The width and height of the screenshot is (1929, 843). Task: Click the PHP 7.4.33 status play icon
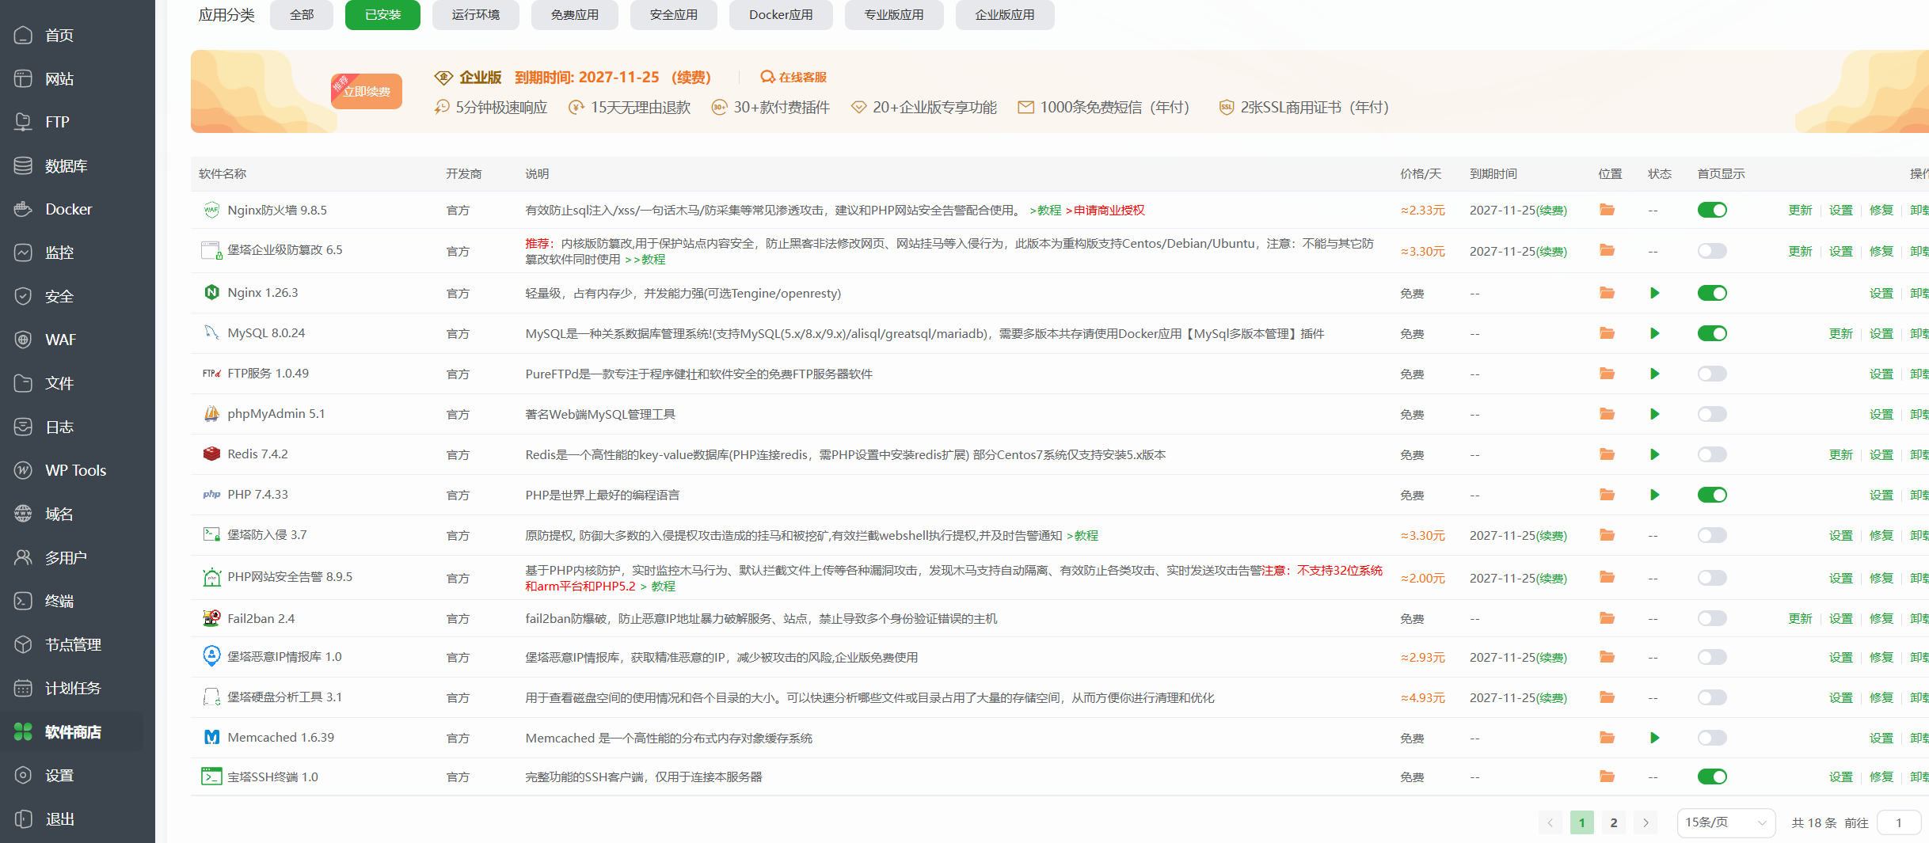[1654, 495]
